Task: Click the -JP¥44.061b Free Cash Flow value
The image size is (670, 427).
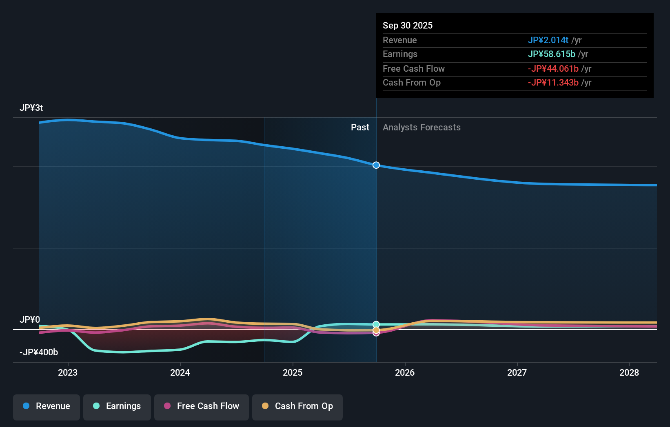Action: click(554, 69)
